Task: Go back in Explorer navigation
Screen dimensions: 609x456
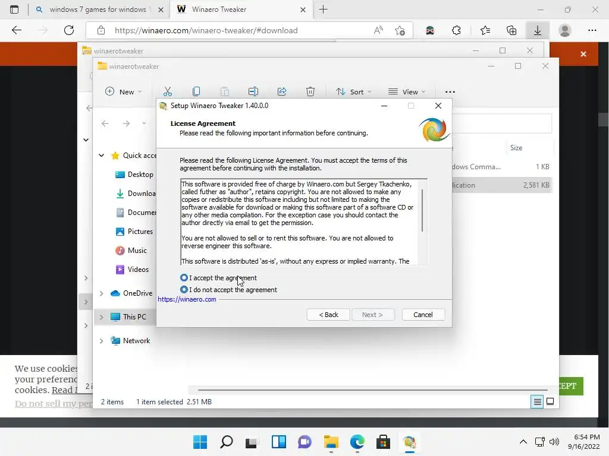Action: point(105,123)
